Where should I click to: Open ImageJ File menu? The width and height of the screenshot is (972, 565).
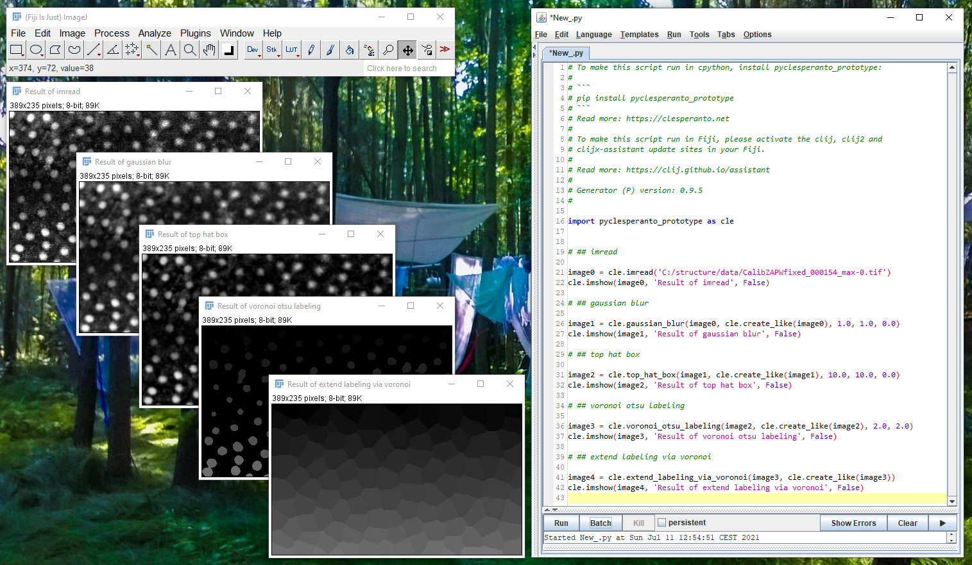click(x=19, y=33)
